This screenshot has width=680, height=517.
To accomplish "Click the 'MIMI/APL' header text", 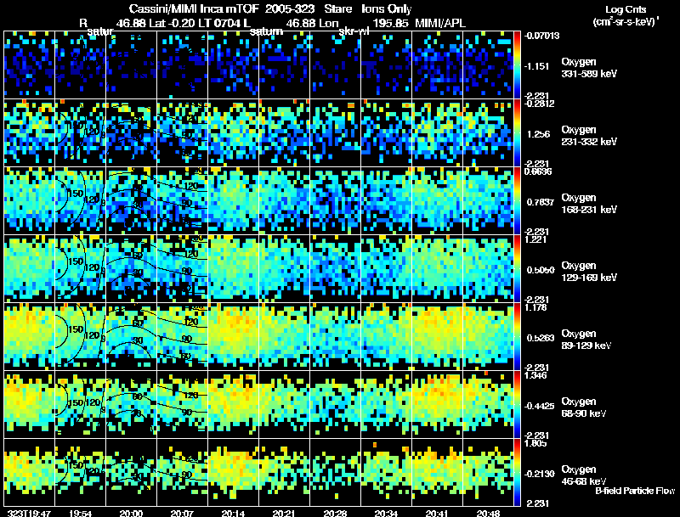I will pos(440,23).
